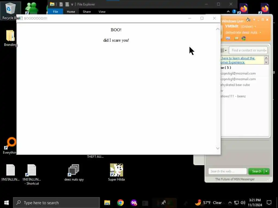Click the network icon in system tray

(x=236, y=203)
